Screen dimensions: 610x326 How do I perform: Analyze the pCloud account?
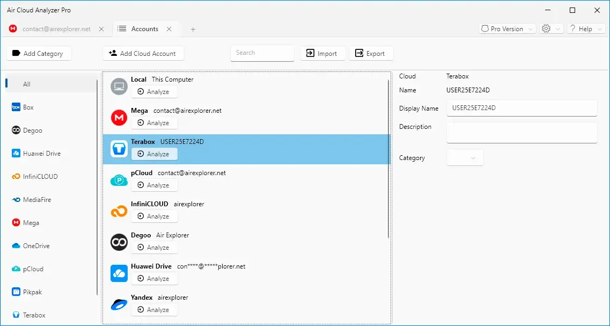155,185
